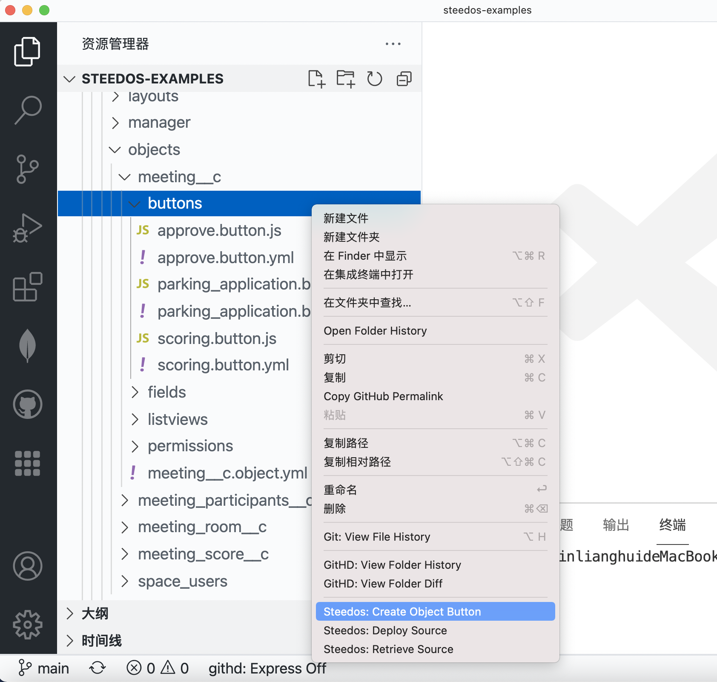Open the GitHub view in activity bar

(28, 404)
